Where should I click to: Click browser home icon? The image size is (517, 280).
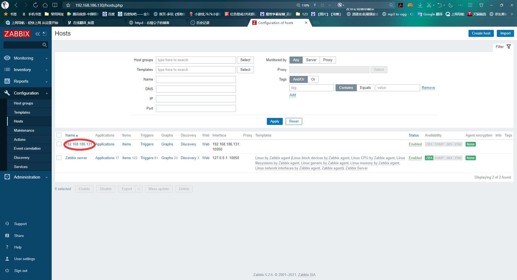point(45,5)
